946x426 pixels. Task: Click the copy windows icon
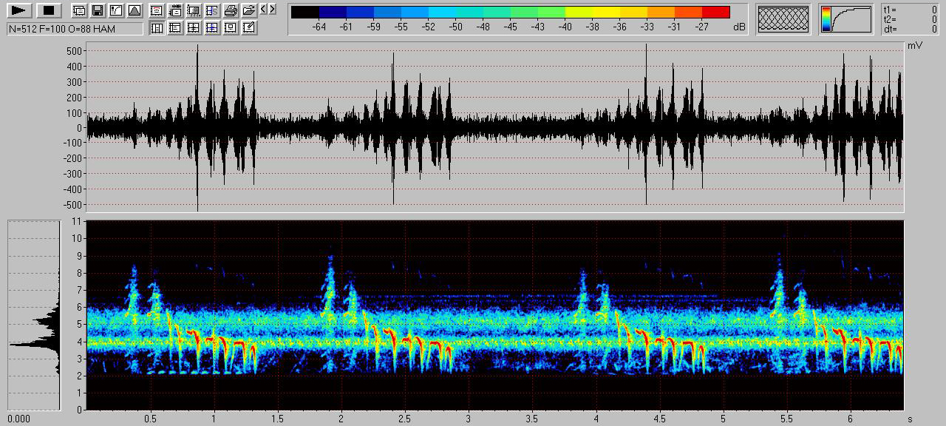tap(78, 10)
